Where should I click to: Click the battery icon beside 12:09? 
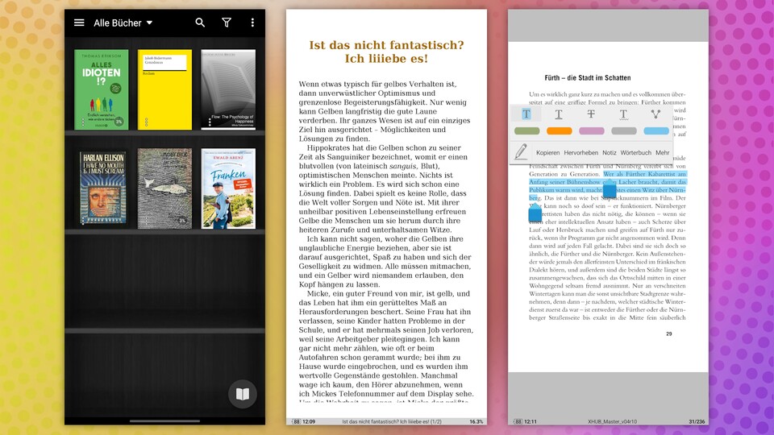click(x=296, y=421)
